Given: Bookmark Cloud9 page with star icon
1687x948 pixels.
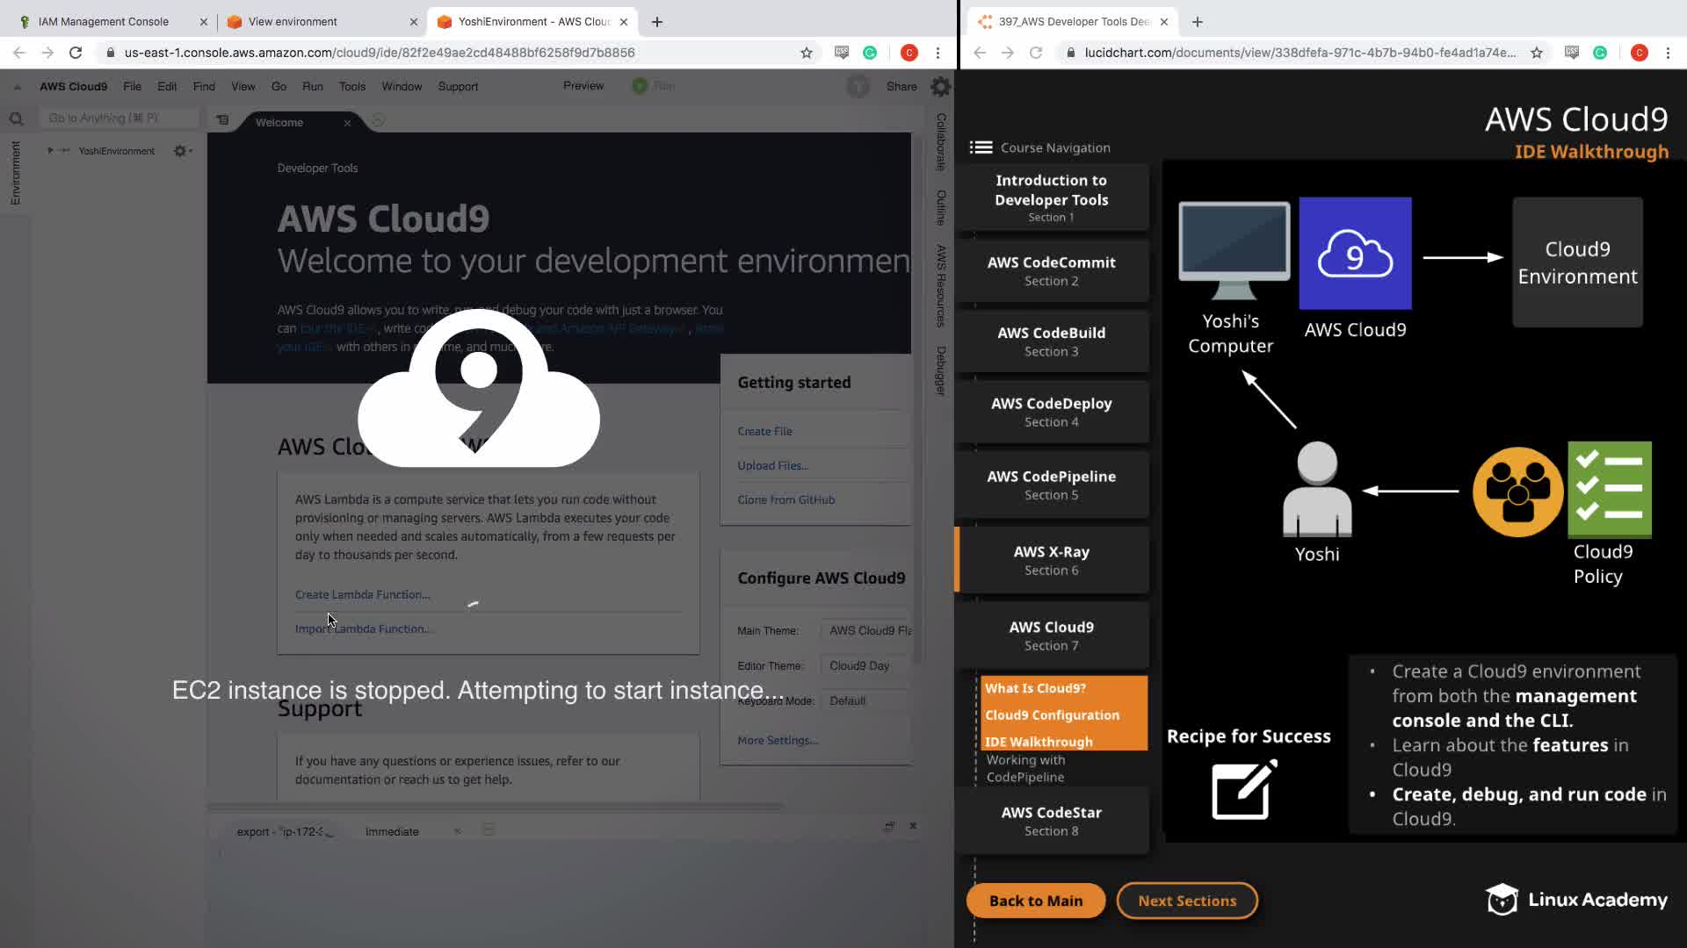Looking at the screenshot, I should point(807,53).
